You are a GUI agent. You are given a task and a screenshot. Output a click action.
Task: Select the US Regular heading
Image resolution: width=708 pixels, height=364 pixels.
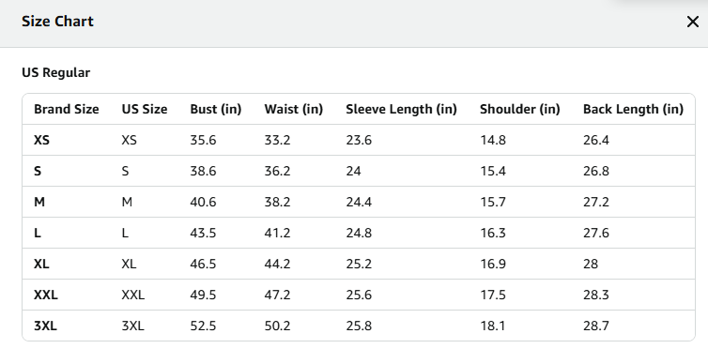point(56,72)
